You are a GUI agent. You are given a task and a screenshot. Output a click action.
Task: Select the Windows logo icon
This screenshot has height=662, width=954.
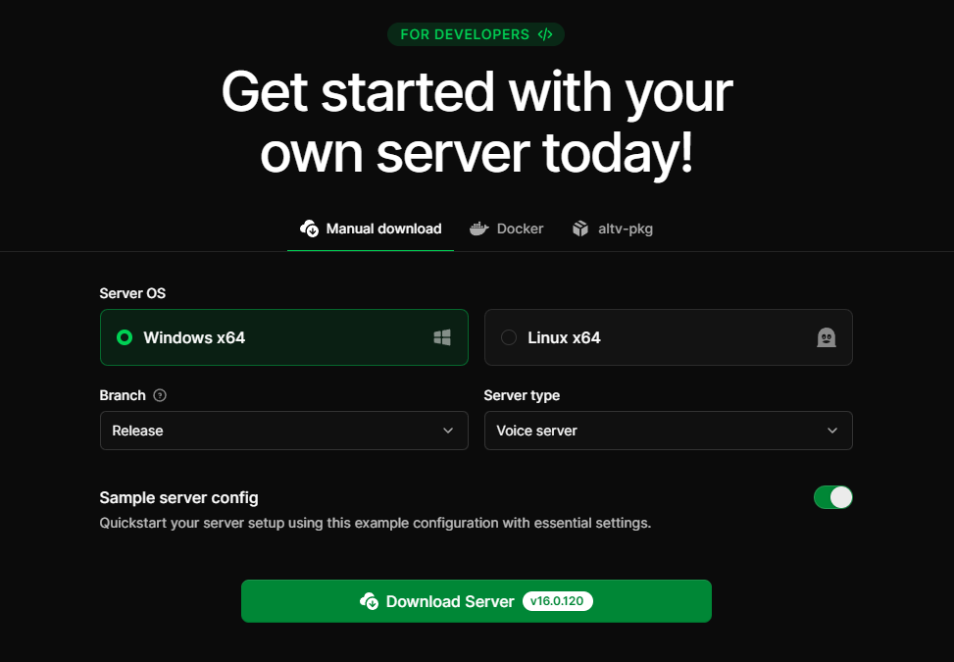pos(441,336)
